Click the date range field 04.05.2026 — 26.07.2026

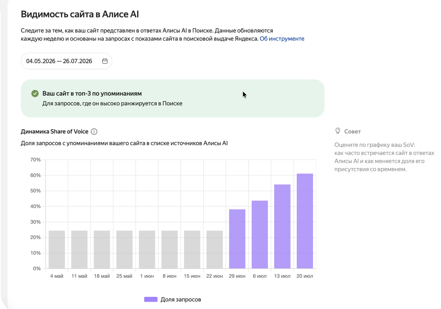point(66,61)
